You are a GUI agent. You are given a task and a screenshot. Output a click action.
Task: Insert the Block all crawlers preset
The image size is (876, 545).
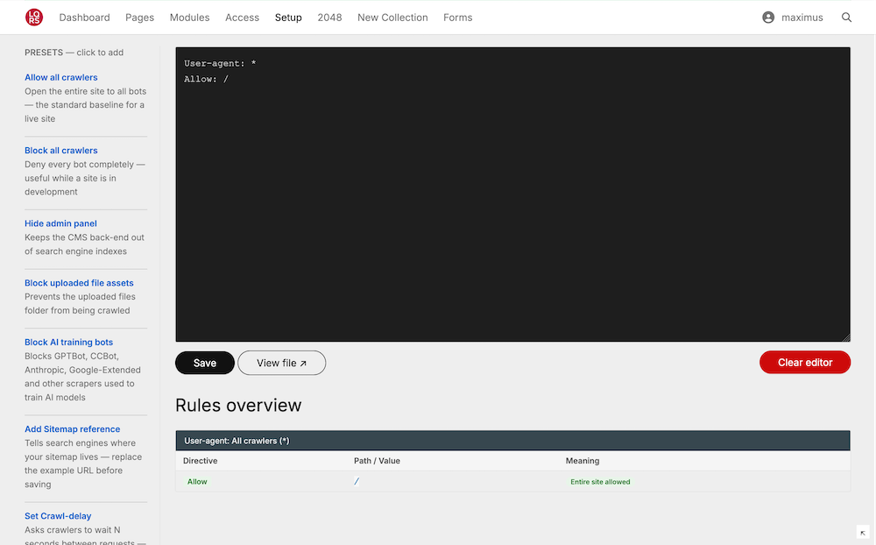[61, 151]
